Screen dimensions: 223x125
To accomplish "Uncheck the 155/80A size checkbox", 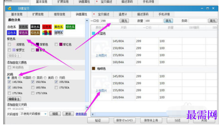I will [x=56, y=82].
